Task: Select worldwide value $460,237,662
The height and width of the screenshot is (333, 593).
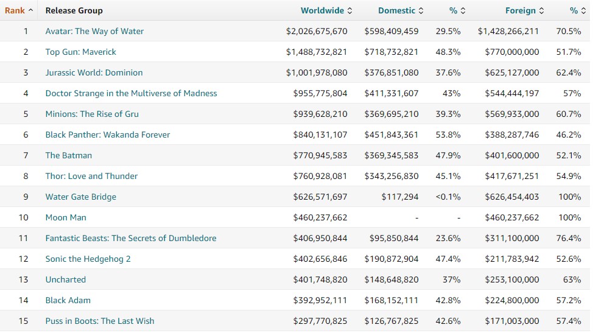Action: click(x=320, y=217)
